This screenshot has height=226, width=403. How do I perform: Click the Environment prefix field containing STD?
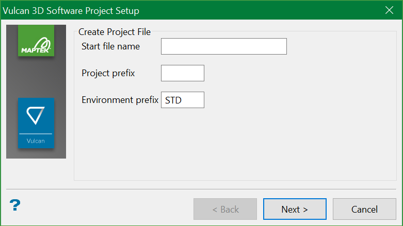pyautogui.click(x=183, y=100)
